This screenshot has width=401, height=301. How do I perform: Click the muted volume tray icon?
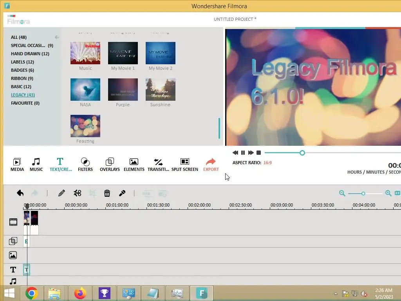[364, 293]
